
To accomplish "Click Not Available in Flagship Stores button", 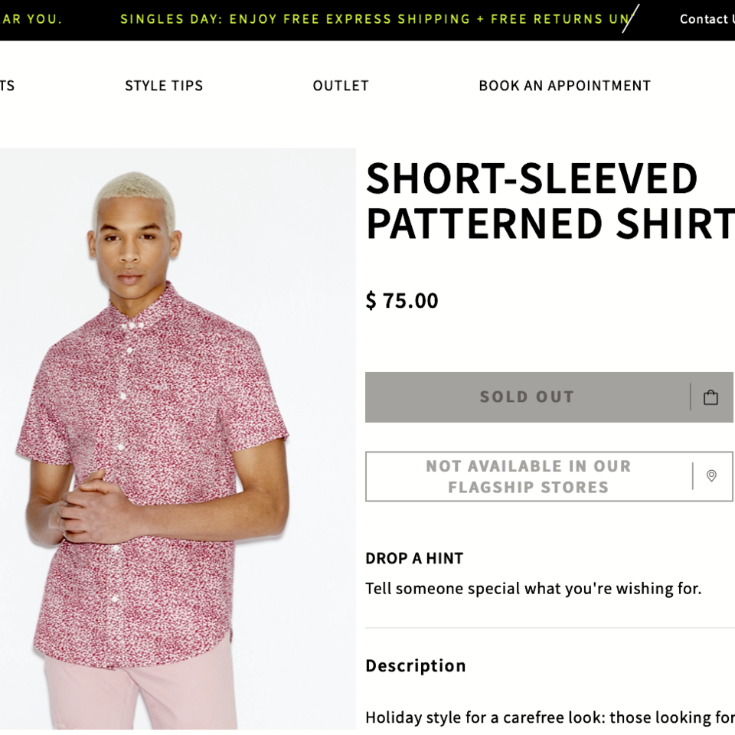I will click(528, 476).
